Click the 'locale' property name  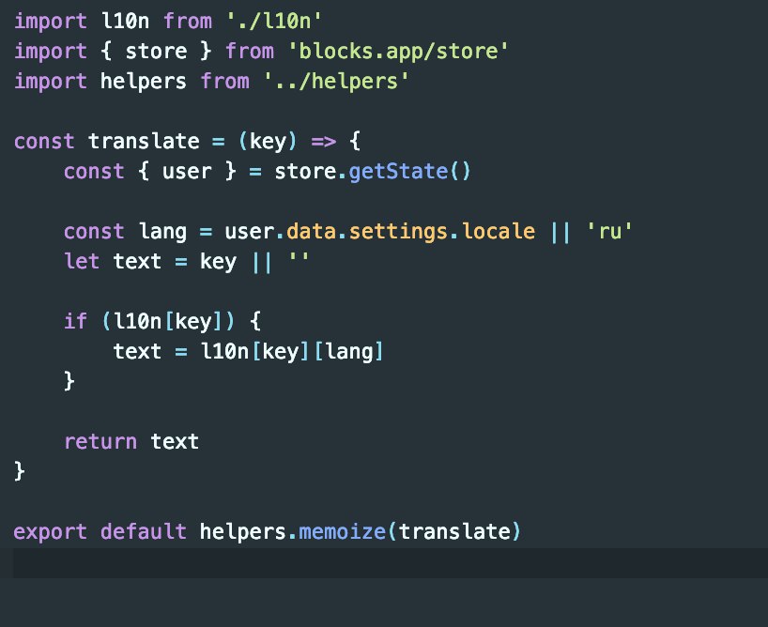499,231
